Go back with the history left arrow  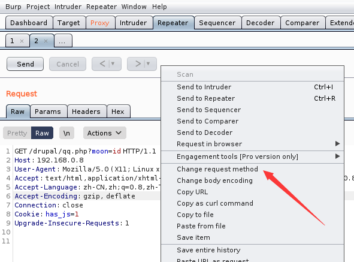[x=102, y=64]
